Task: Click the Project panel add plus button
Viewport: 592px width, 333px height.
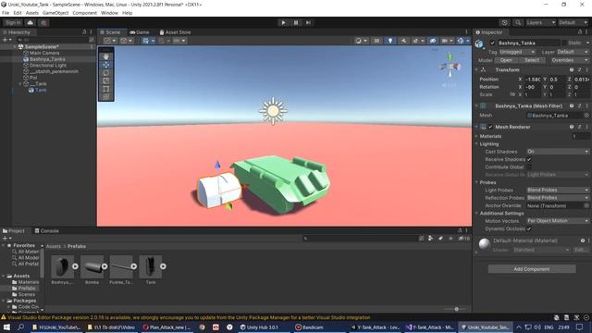Action: [x=5, y=239]
